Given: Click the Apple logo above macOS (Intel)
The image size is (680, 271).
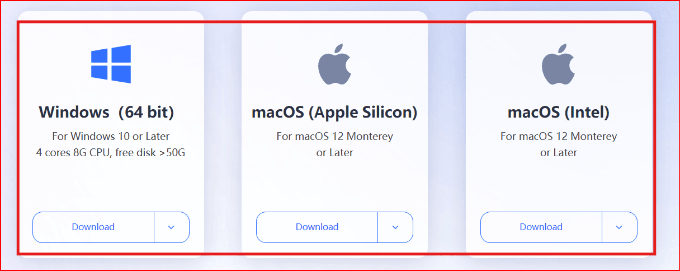Looking at the screenshot, I should click(558, 64).
